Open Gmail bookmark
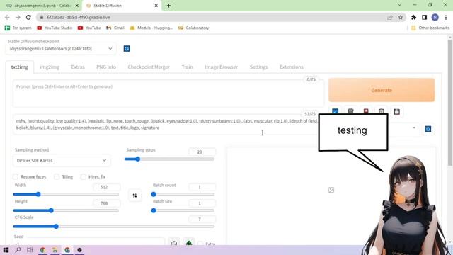The height and width of the screenshot is (255, 453). [x=115, y=28]
